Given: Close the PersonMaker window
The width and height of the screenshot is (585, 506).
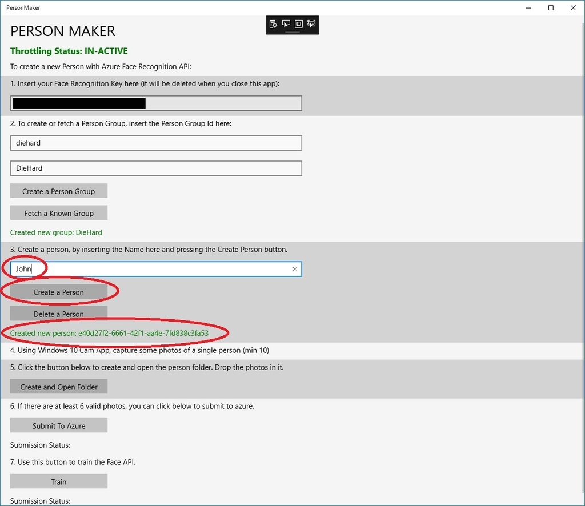Looking at the screenshot, I should tap(573, 8).
